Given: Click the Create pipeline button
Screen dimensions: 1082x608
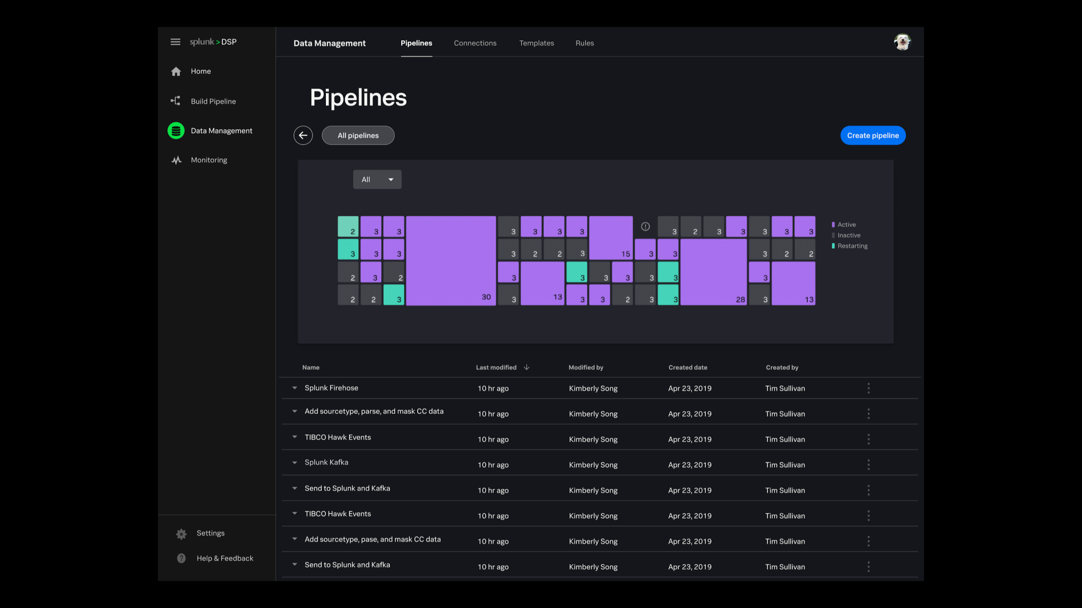Looking at the screenshot, I should click(873, 136).
